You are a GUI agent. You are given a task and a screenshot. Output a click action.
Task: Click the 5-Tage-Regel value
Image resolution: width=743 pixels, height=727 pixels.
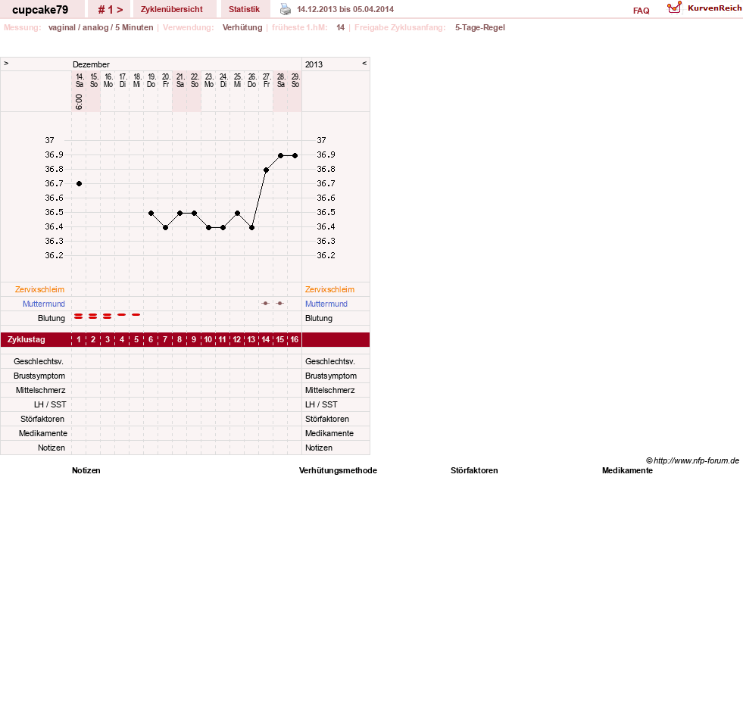(480, 27)
